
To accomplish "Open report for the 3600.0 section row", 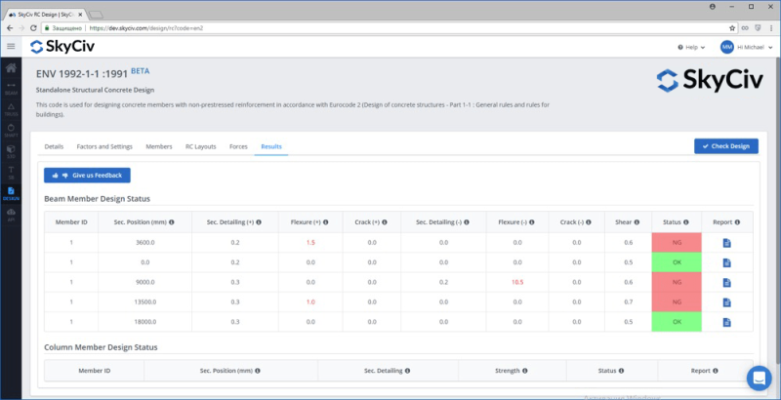I will pos(726,242).
